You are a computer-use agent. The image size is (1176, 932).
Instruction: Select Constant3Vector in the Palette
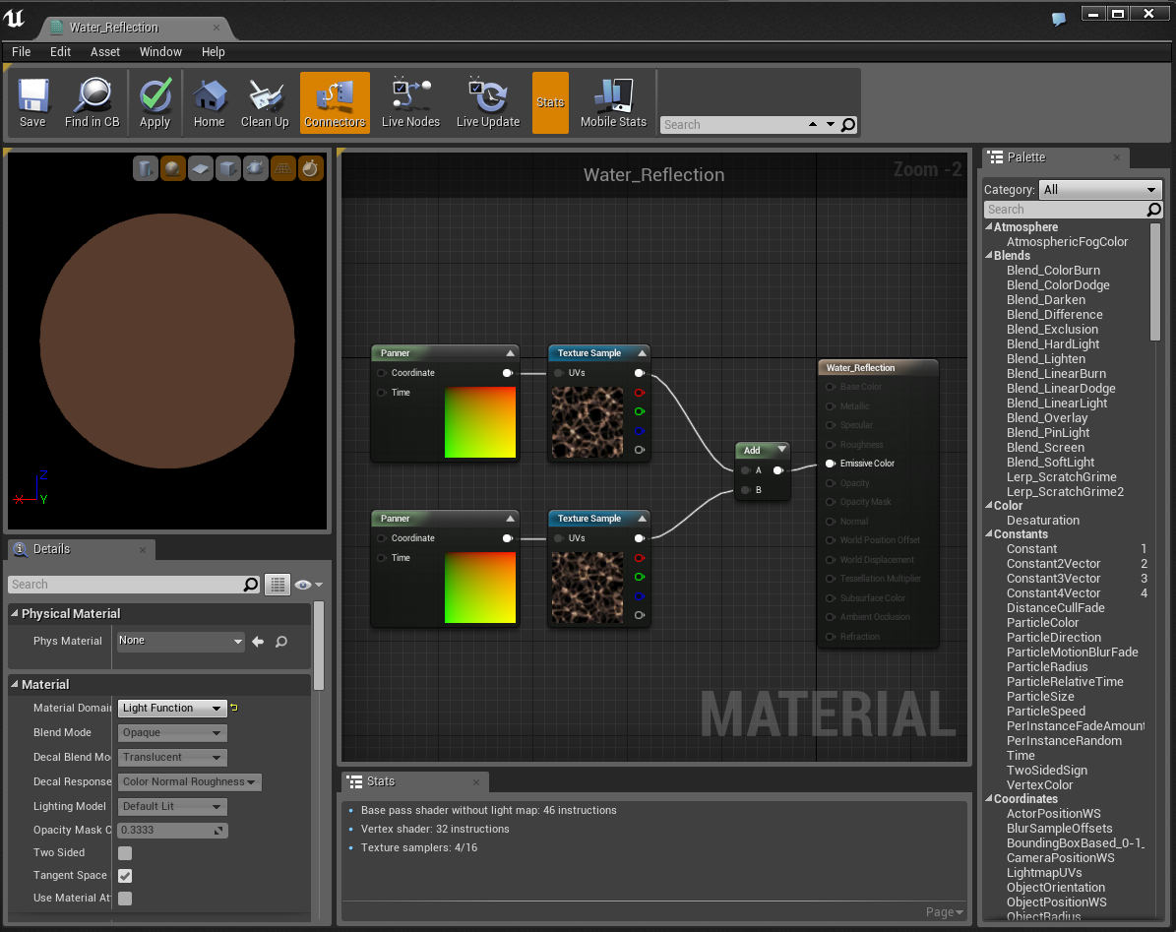tap(1053, 578)
